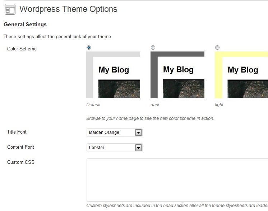This screenshot has width=268, height=211.
Task: Select the dark color scheme radio button
Action: coord(153,48)
